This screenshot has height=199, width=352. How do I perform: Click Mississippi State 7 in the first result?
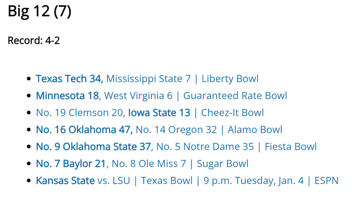148,79
